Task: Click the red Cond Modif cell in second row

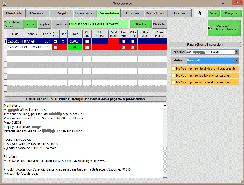Action: coord(113,47)
